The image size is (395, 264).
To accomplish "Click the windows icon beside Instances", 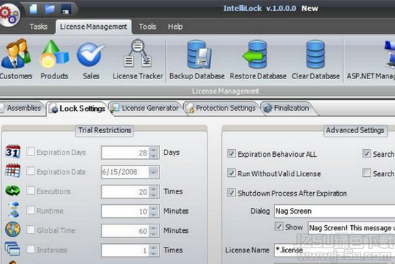I will 12,249.
